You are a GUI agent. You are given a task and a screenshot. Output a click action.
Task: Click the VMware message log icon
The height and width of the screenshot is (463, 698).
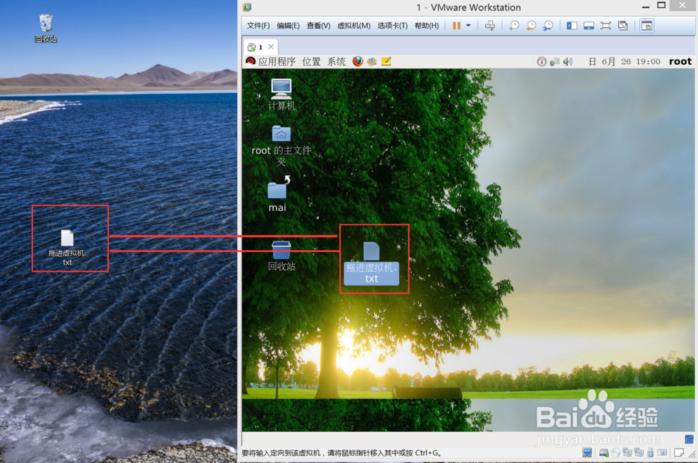(x=678, y=453)
